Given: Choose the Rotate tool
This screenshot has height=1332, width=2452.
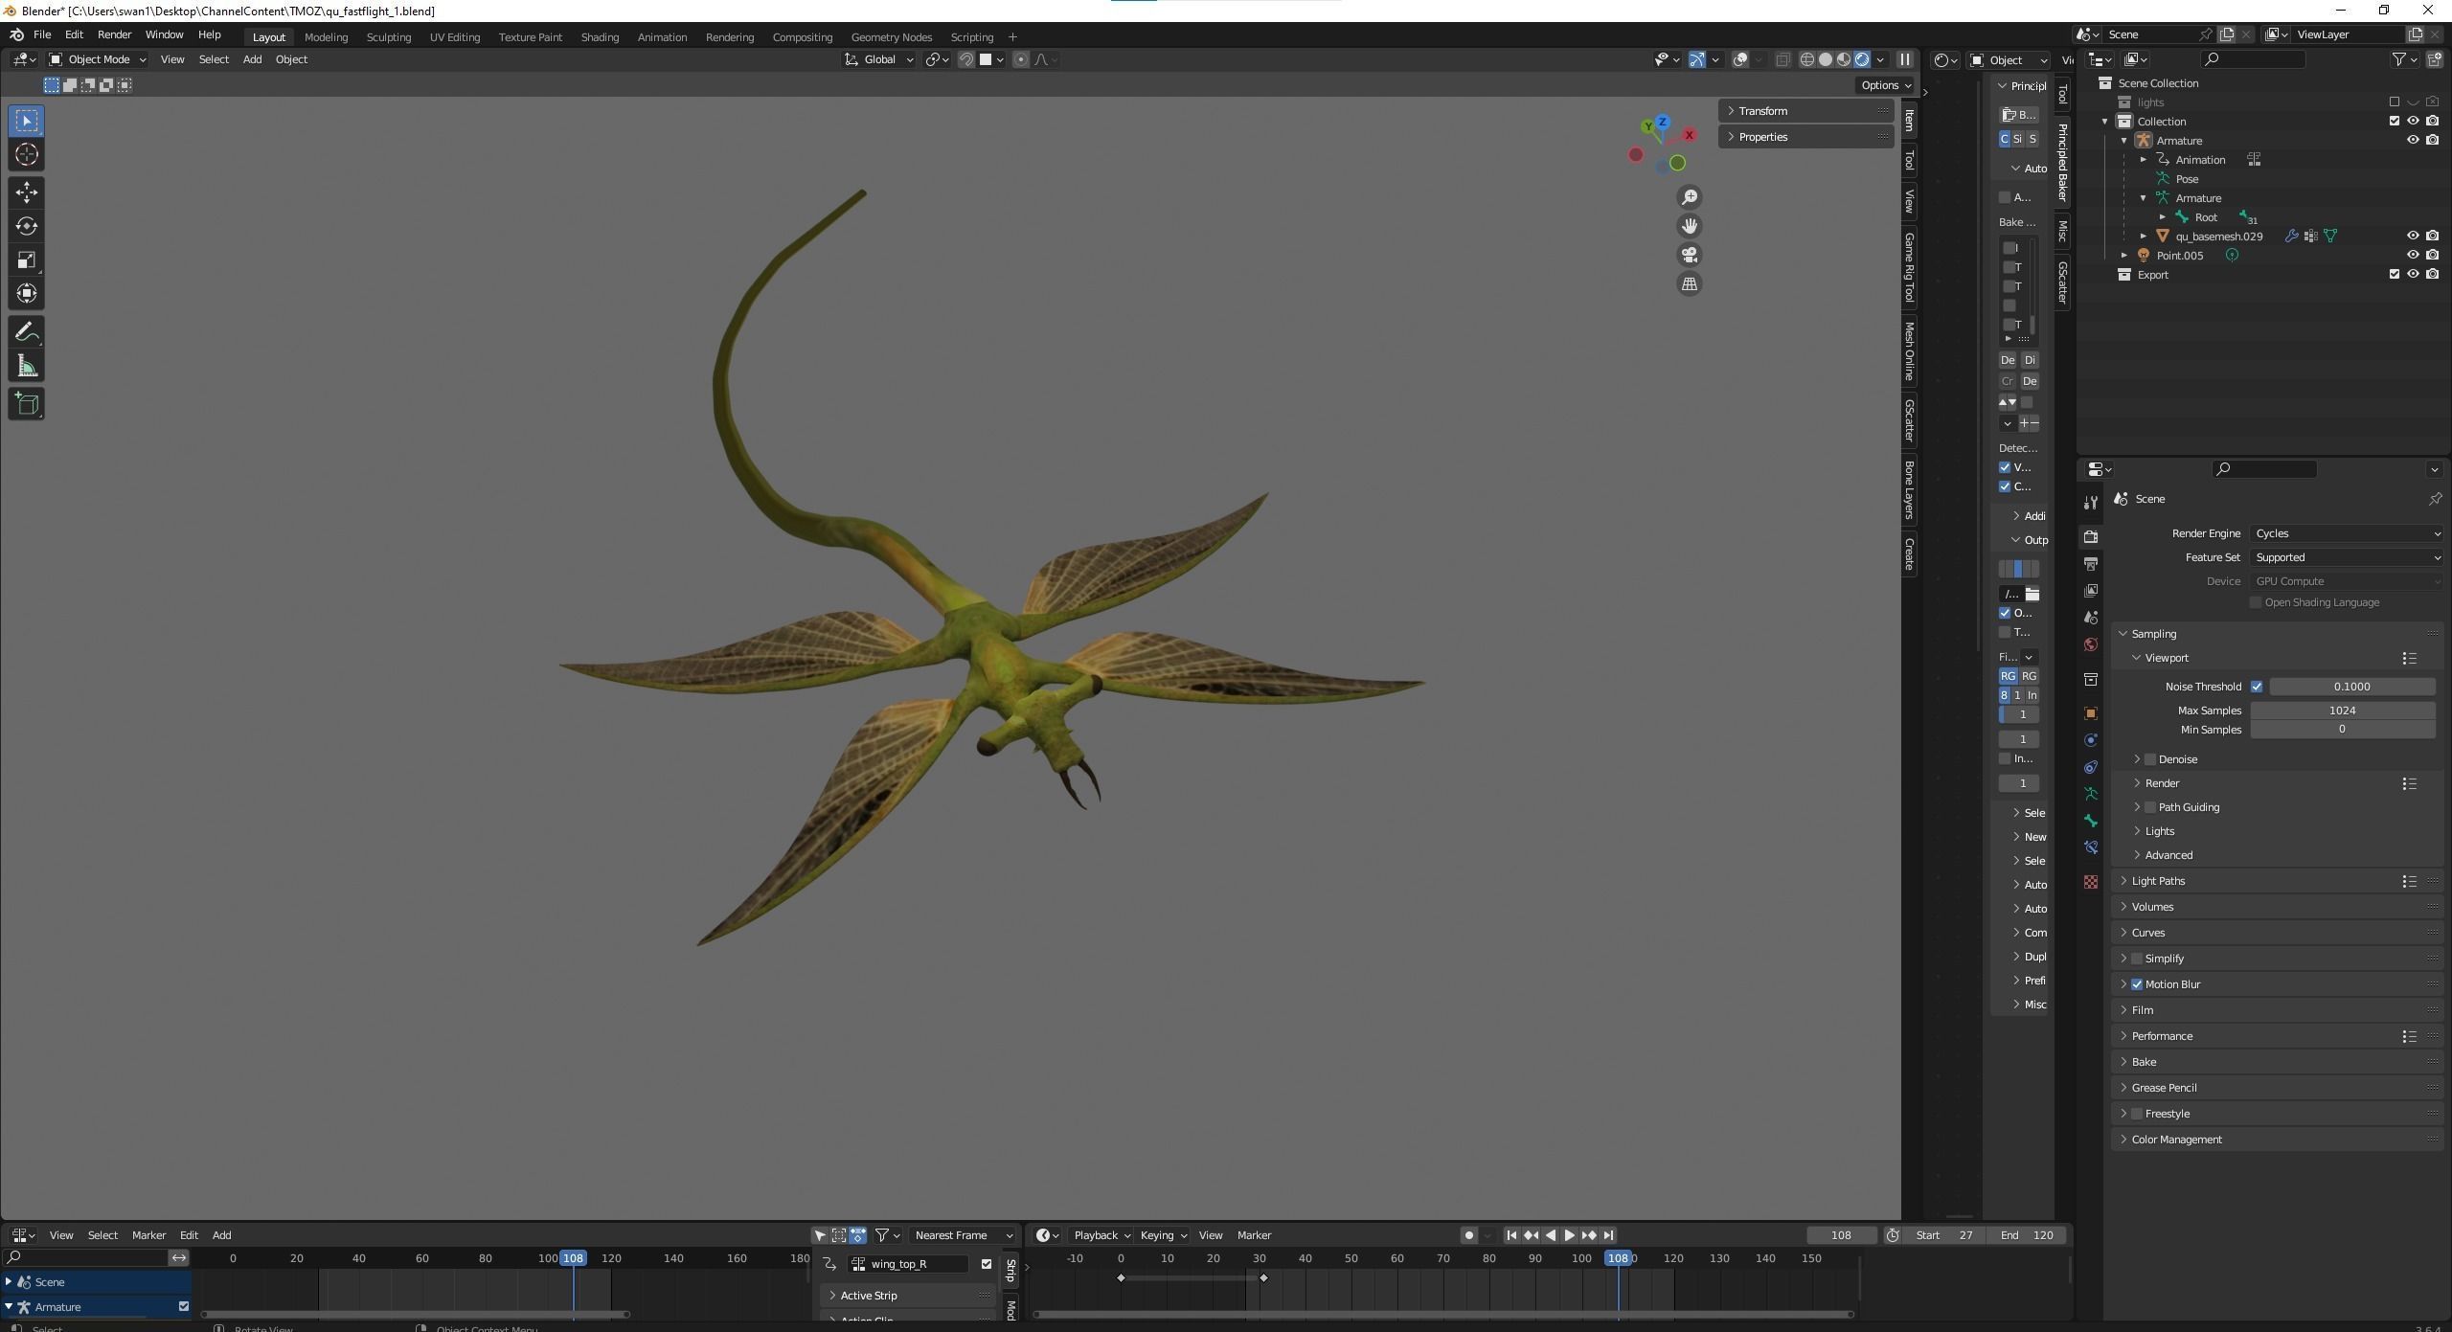Looking at the screenshot, I should pos(27,227).
